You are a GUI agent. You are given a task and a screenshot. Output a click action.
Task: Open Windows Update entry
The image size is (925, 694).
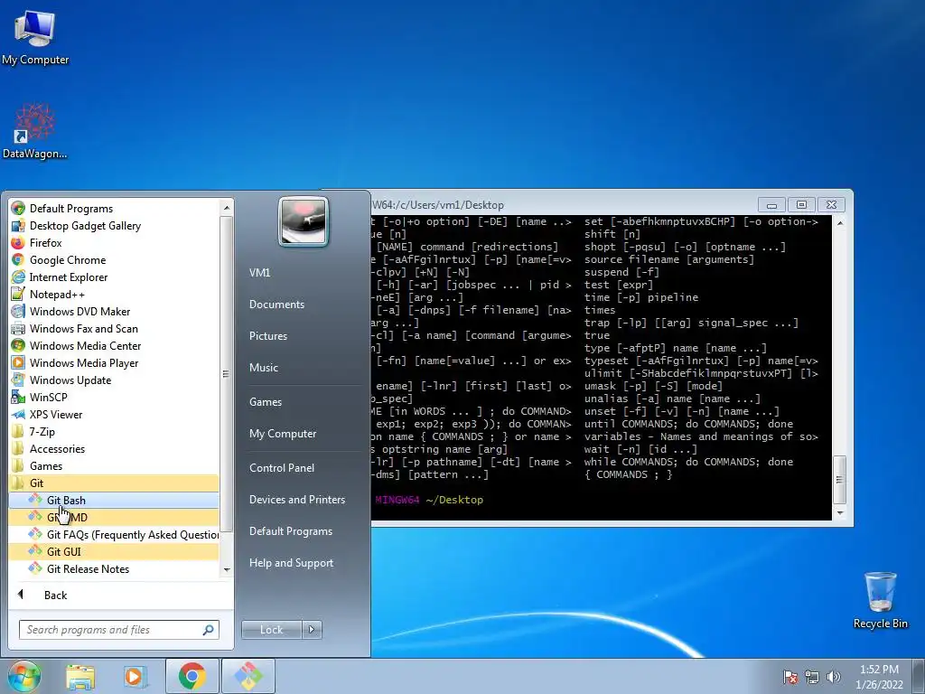click(115, 380)
